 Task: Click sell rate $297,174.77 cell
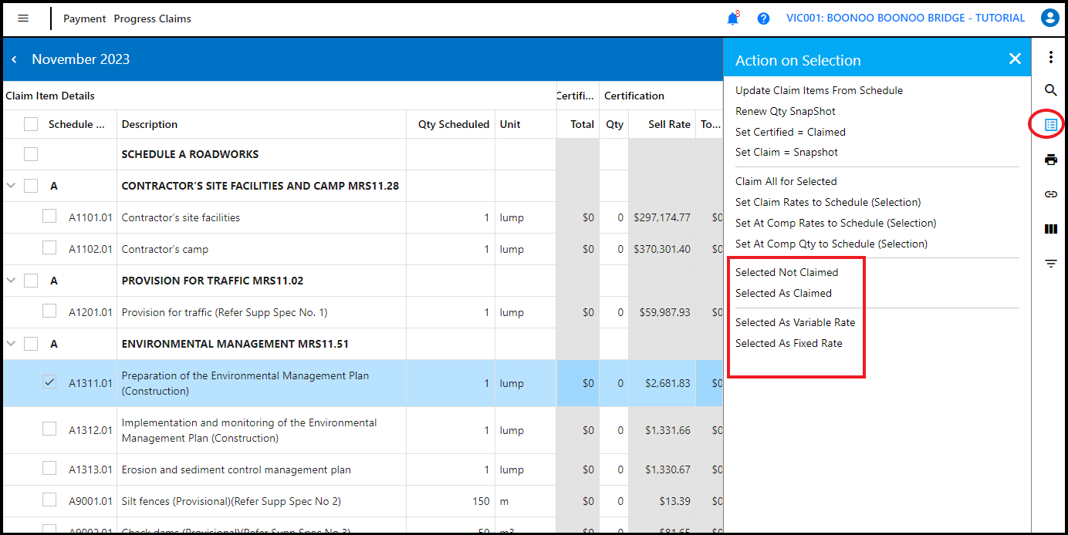point(662,217)
